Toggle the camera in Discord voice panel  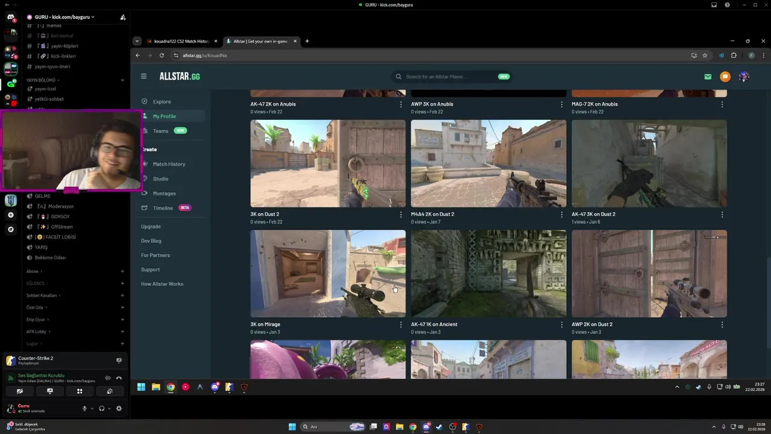pos(20,391)
